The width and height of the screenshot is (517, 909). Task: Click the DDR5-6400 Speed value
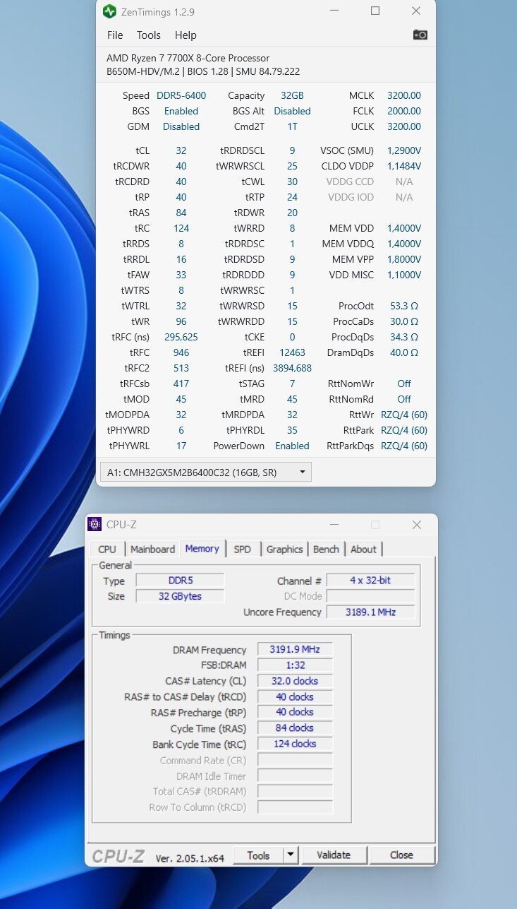click(x=181, y=95)
